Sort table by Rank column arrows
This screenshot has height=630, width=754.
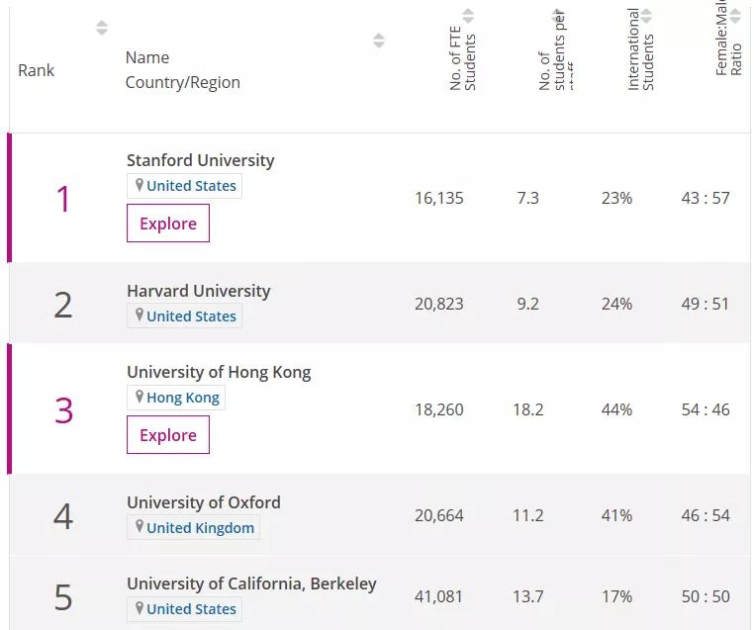pos(101,28)
